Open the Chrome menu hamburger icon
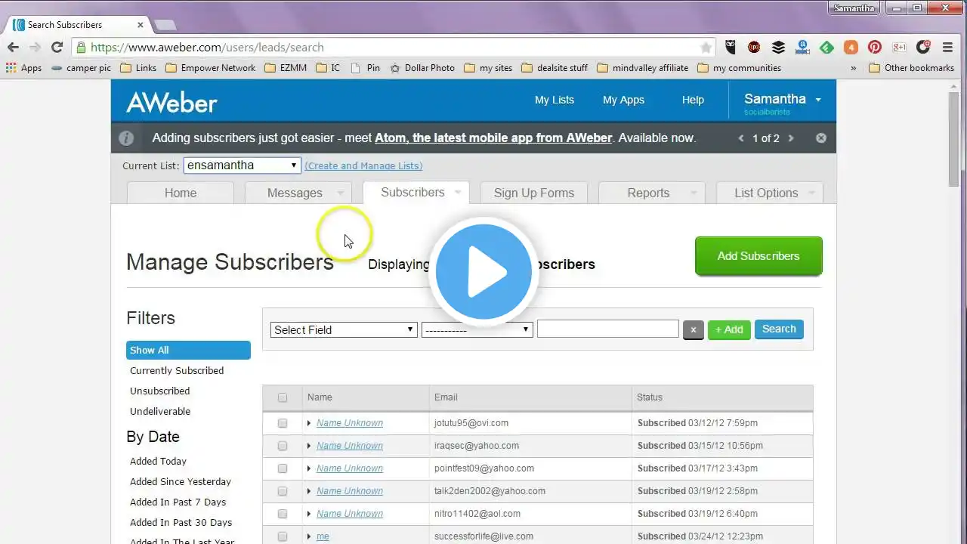This screenshot has height=544, width=967. tap(948, 47)
